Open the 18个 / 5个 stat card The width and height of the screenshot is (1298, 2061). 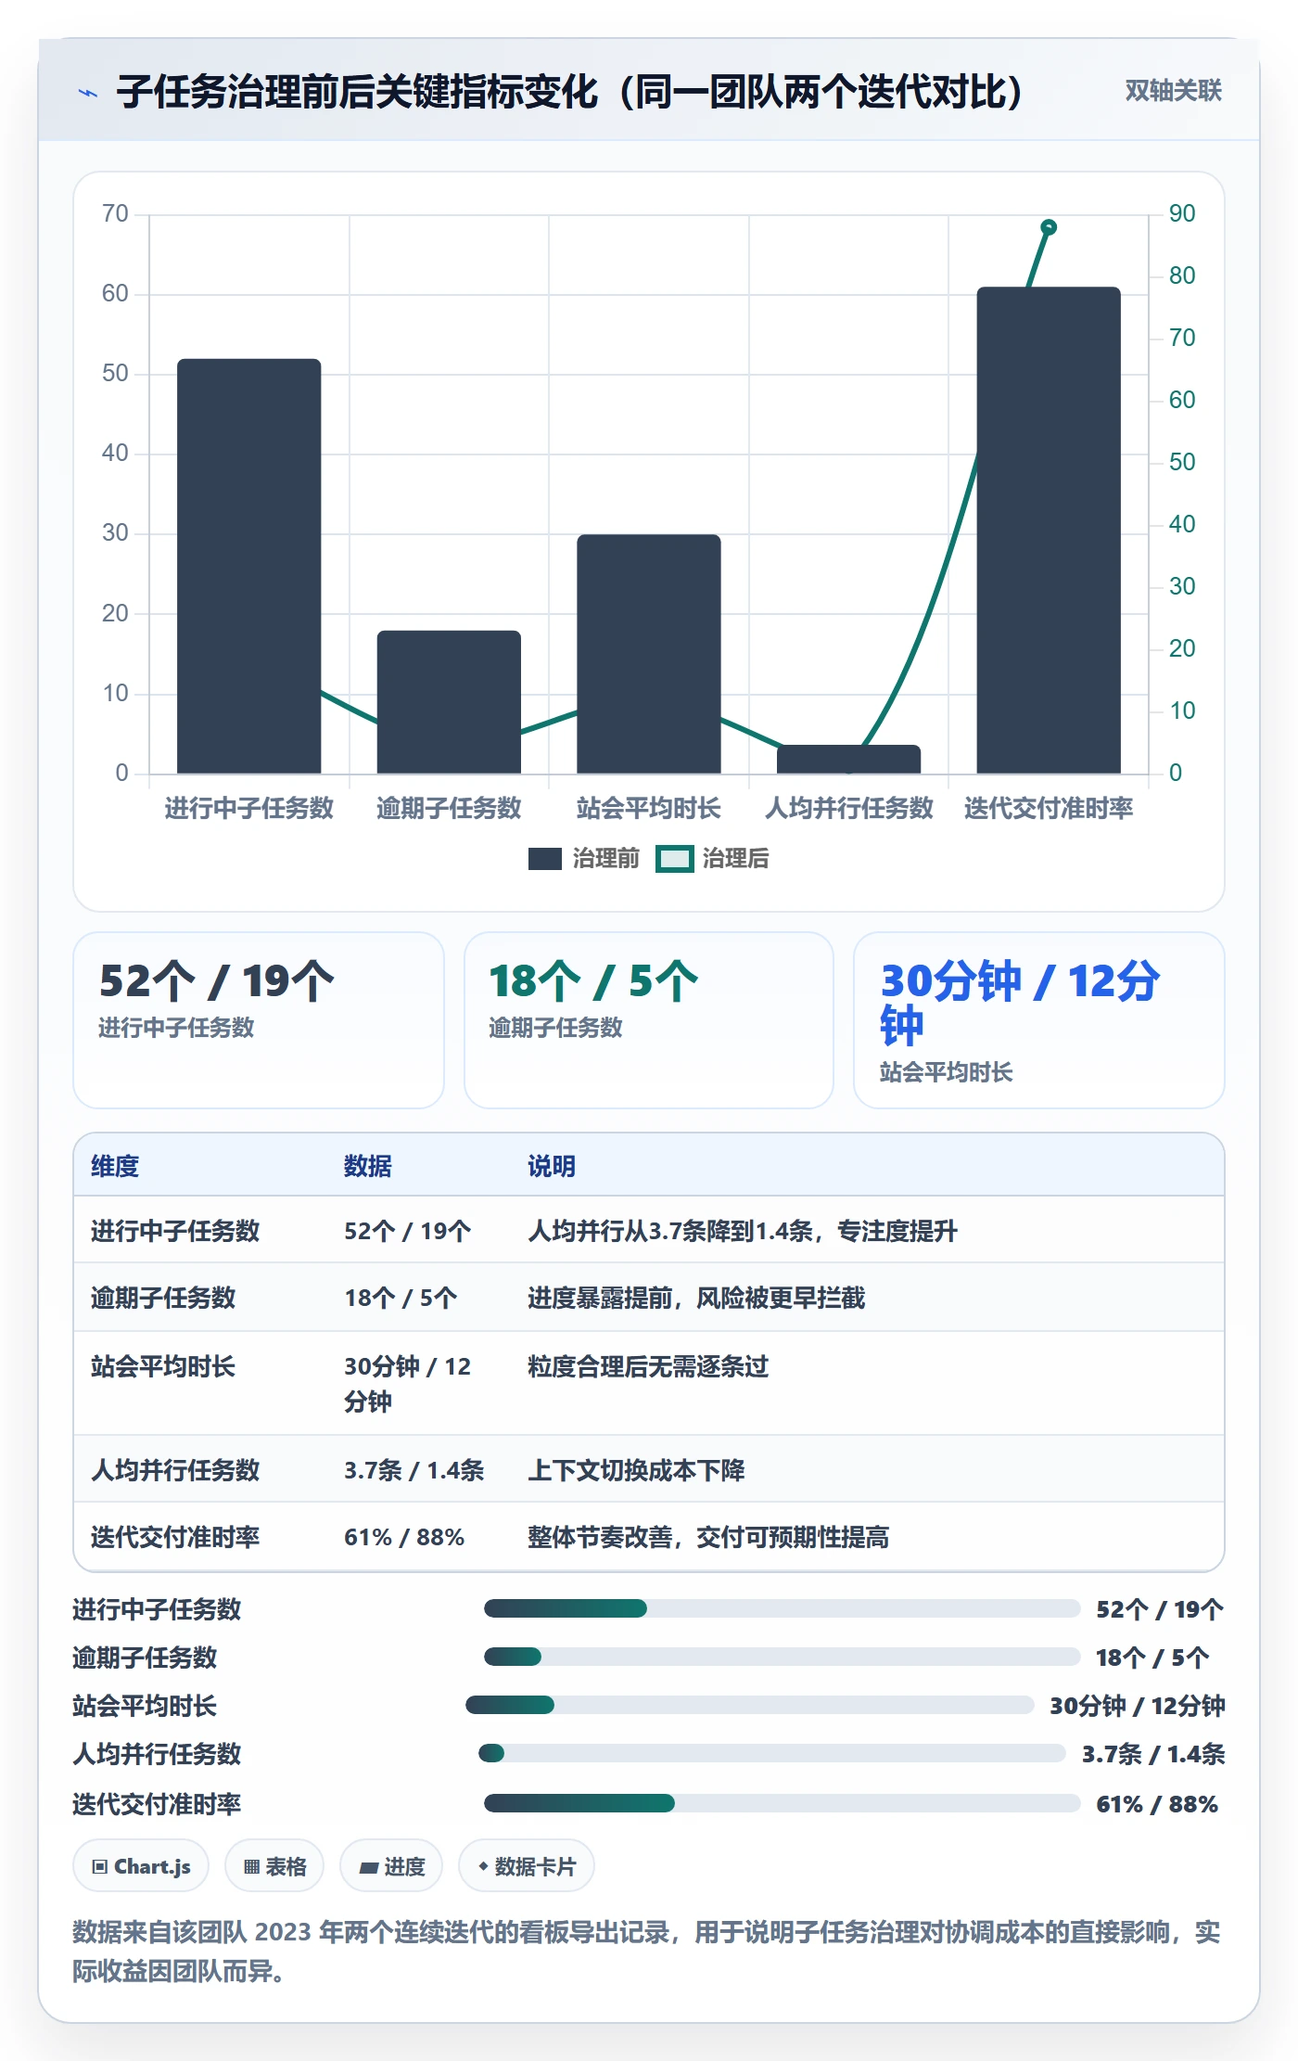649,1020
